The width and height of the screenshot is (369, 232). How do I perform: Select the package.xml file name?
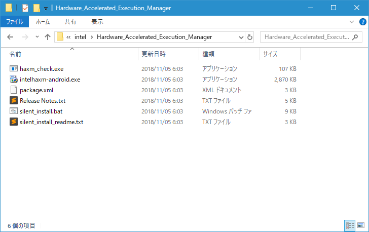pyautogui.click(x=36, y=90)
